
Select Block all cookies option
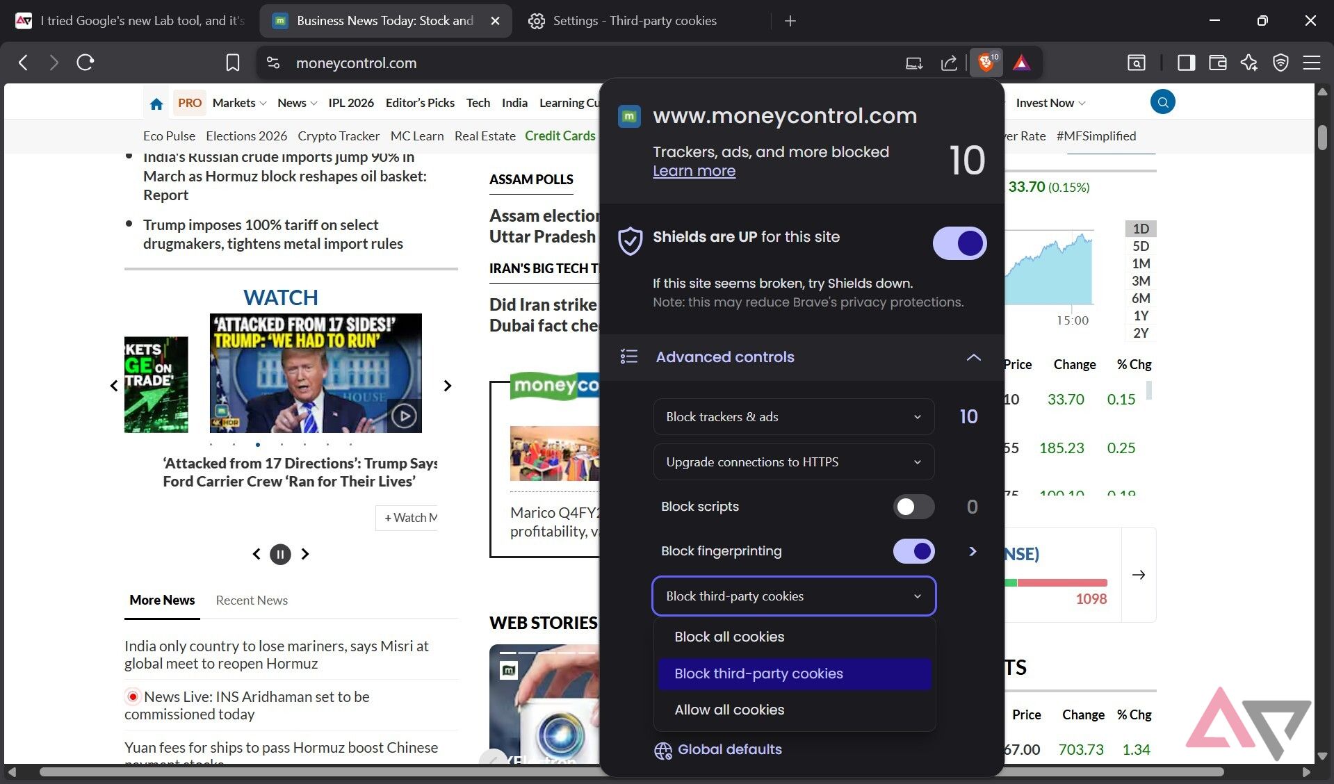point(794,637)
